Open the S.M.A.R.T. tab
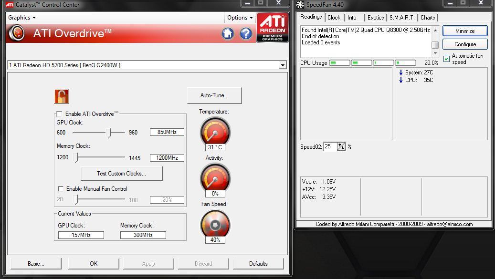This screenshot has height=279, width=495. (402, 18)
